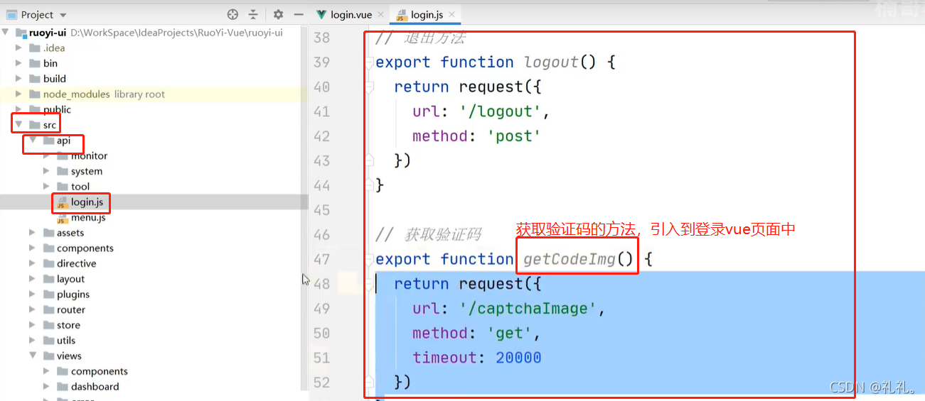This screenshot has height=401, width=925.
Task: Expand the assets folder arrow
Action: click(x=33, y=233)
